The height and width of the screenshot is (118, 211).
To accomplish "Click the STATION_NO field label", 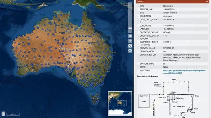I will (146, 10).
